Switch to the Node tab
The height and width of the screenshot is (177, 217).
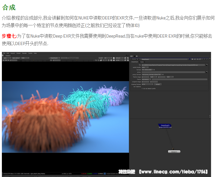(142, 62)
